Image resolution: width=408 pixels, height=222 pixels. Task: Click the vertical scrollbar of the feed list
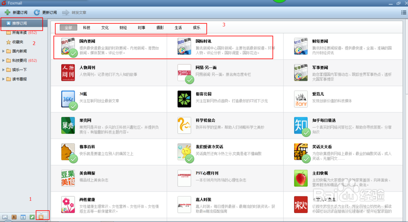click(x=407, y=57)
